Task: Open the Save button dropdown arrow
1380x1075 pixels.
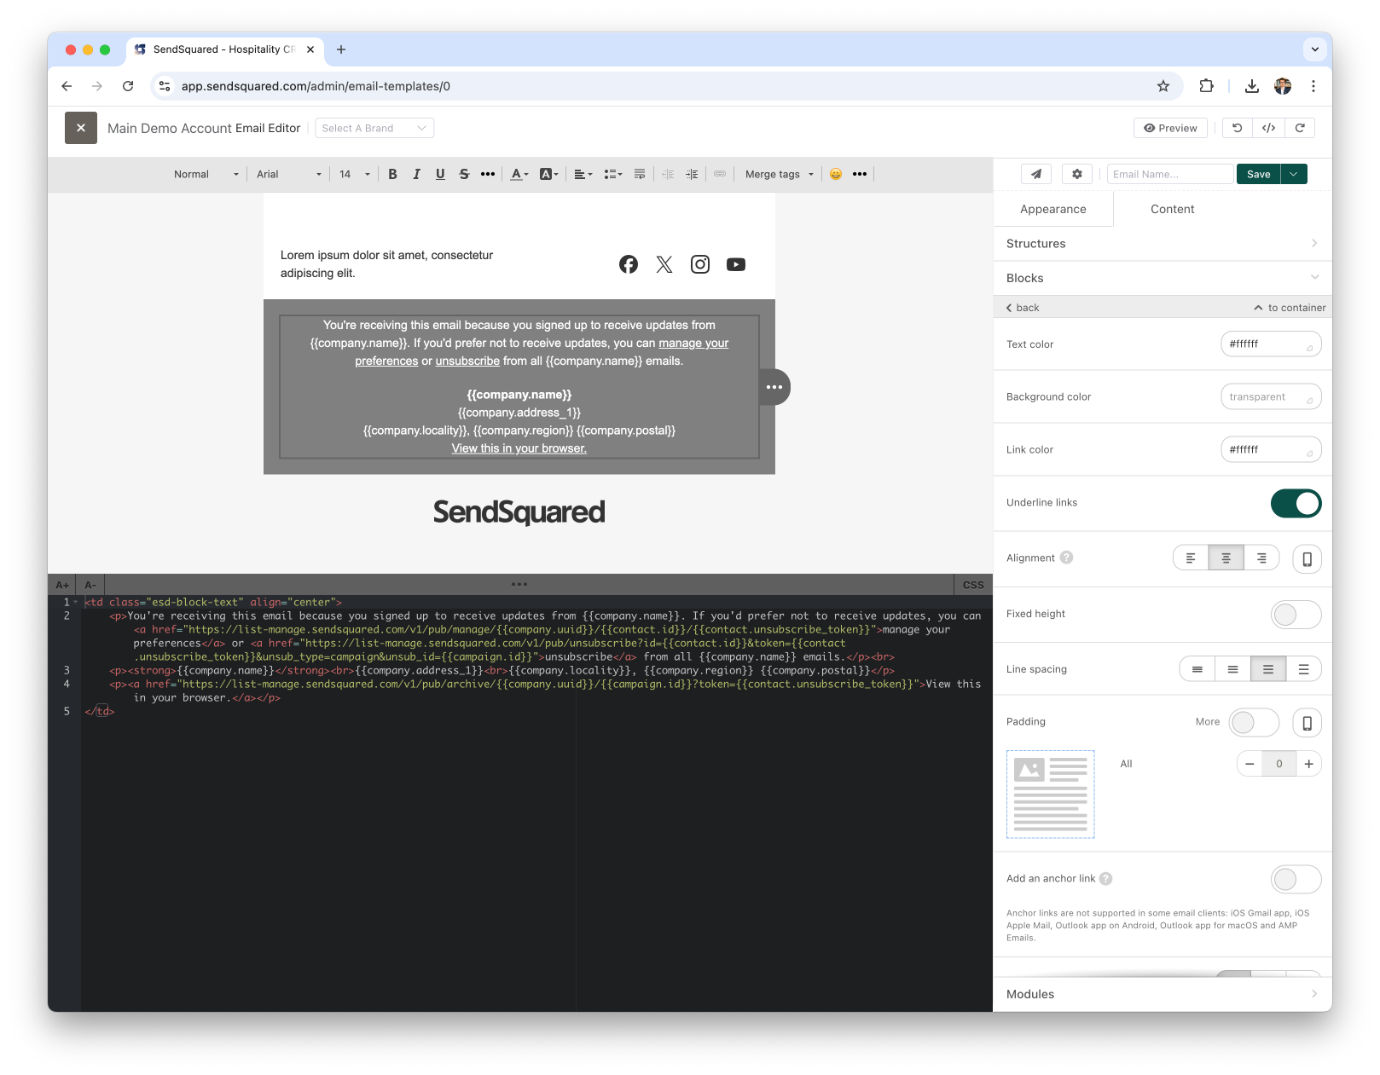Action: pyautogui.click(x=1294, y=174)
